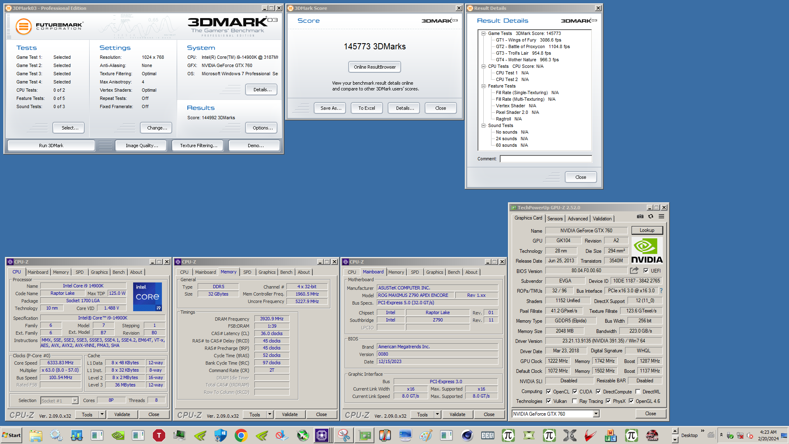The image size is (789, 444).
Task: Select the GT1 - Wings of Fury row
Action: pyautogui.click(x=528, y=40)
